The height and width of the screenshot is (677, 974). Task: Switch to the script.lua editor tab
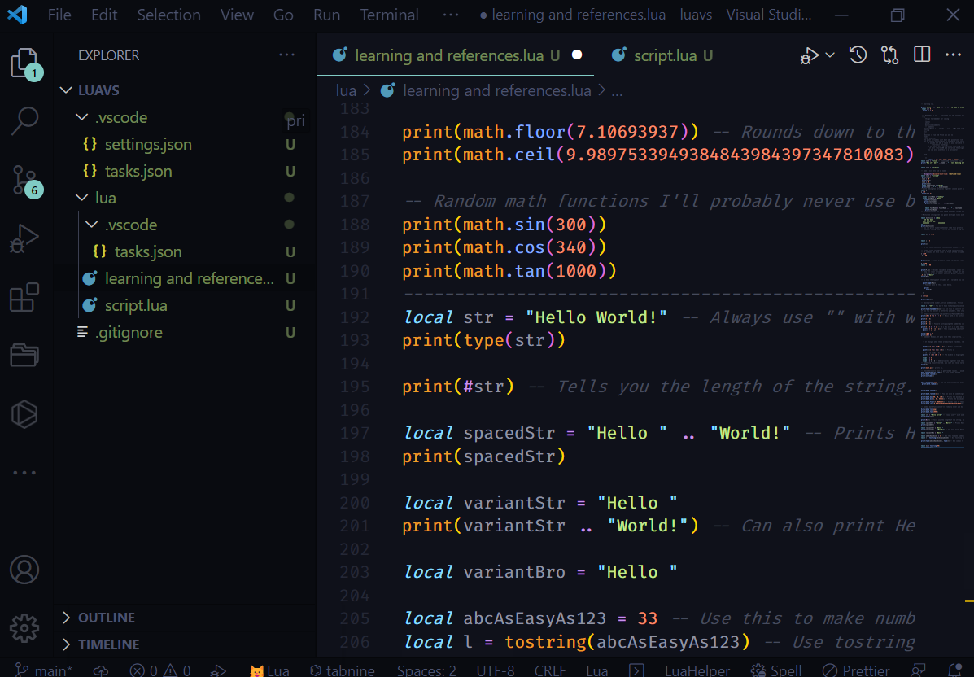tap(662, 55)
